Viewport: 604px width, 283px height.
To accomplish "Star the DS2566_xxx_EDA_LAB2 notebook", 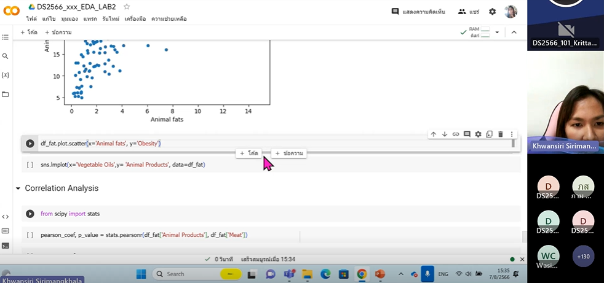I will 127,7.
